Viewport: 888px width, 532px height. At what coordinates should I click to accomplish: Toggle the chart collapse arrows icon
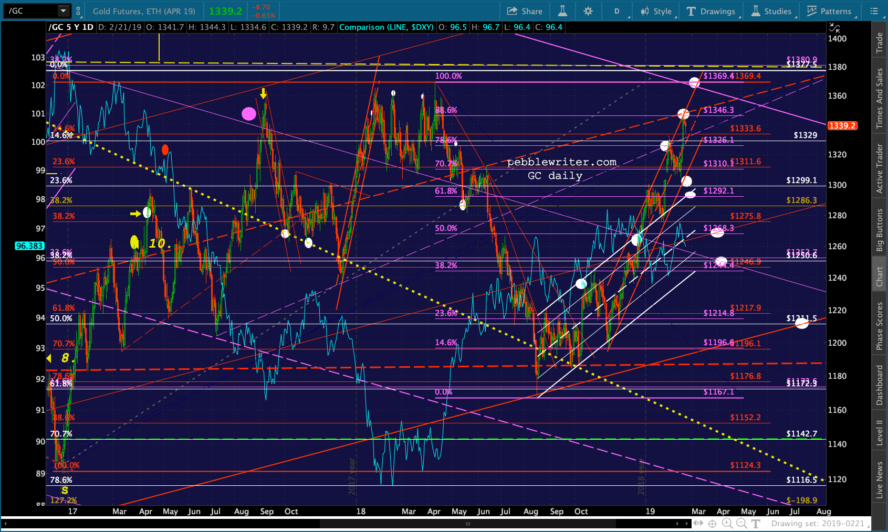834,28
